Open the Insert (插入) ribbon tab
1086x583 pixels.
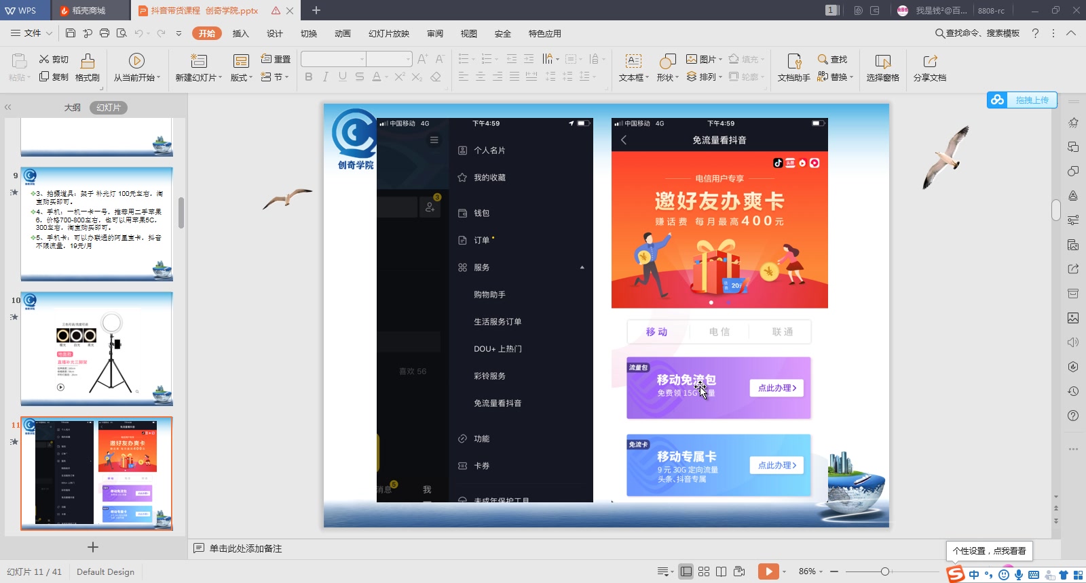coord(241,33)
